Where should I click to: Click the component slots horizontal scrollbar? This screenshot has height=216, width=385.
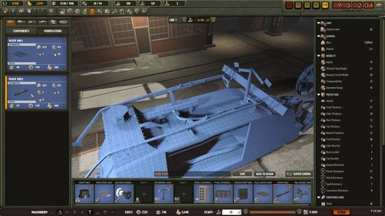[191, 205]
